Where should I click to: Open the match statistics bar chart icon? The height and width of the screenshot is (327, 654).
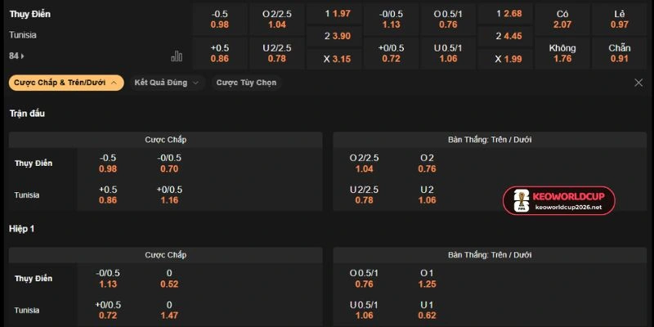click(x=177, y=56)
